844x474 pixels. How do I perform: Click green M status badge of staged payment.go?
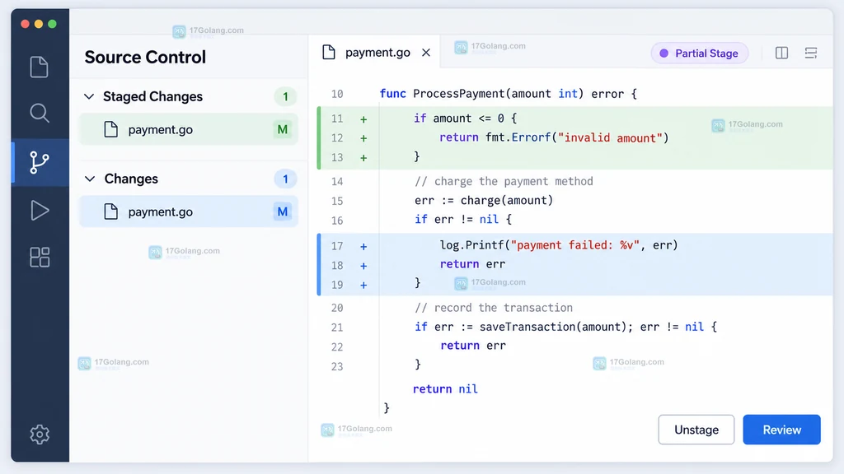pos(282,129)
